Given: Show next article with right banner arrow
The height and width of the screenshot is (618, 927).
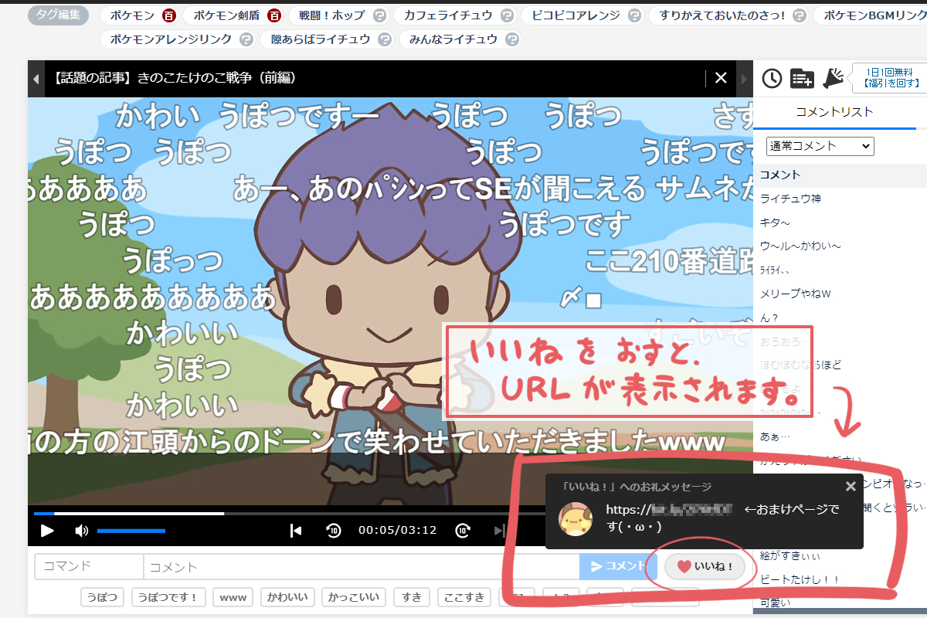Looking at the screenshot, I should point(745,78).
